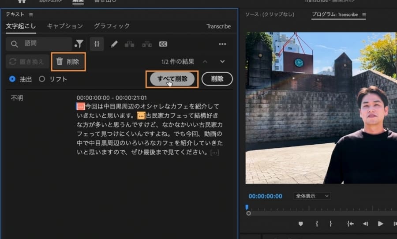This screenshot has width=397, height=239.
Task: Click the magnifier search icon
Action: pos(14,44)
